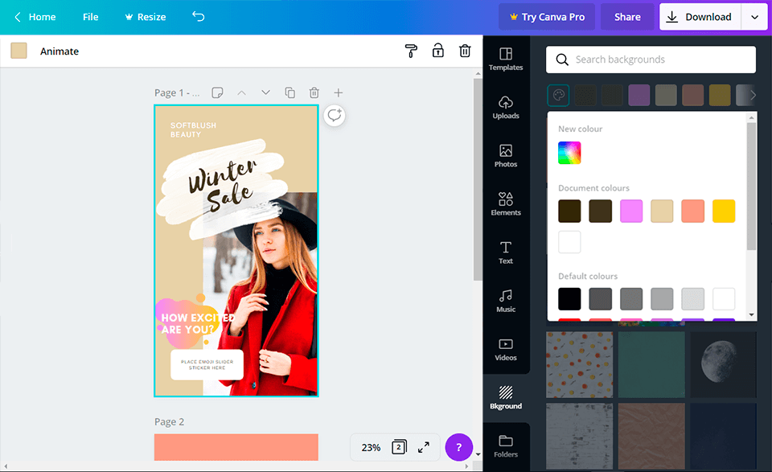Open the Elements panel

click(x=506, y=203)
